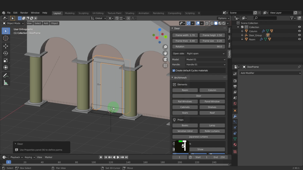Image resolution: width=303 pixels, height=170 pixels.
Task: Select the Annotate tool
Action: point(6,76)
